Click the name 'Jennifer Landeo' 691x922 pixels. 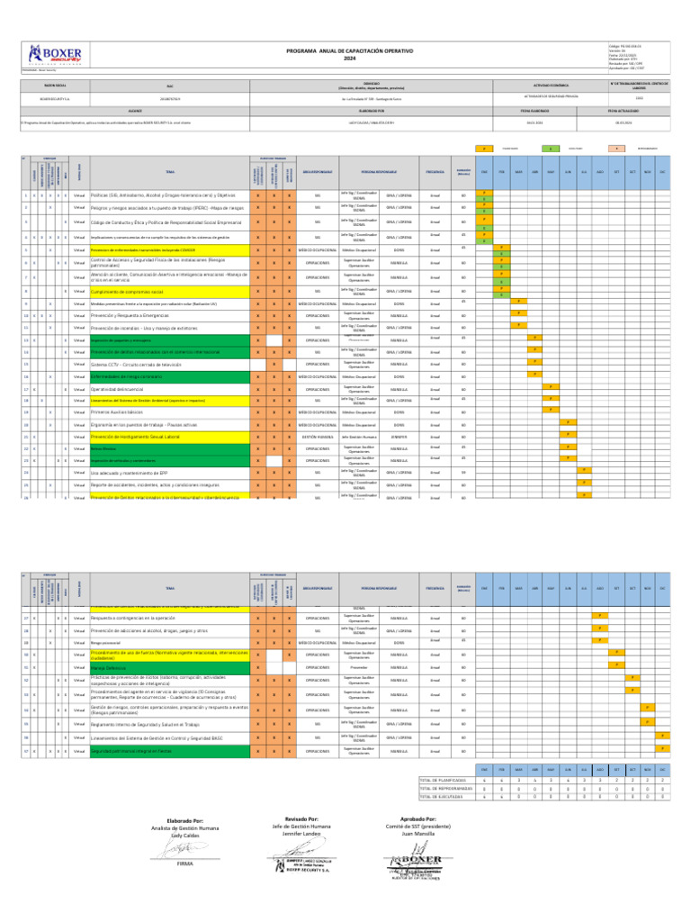click(x=301, y=833)
